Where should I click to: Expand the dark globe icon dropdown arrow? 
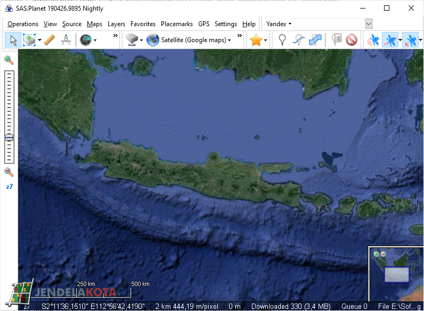(x=95, y=41)
